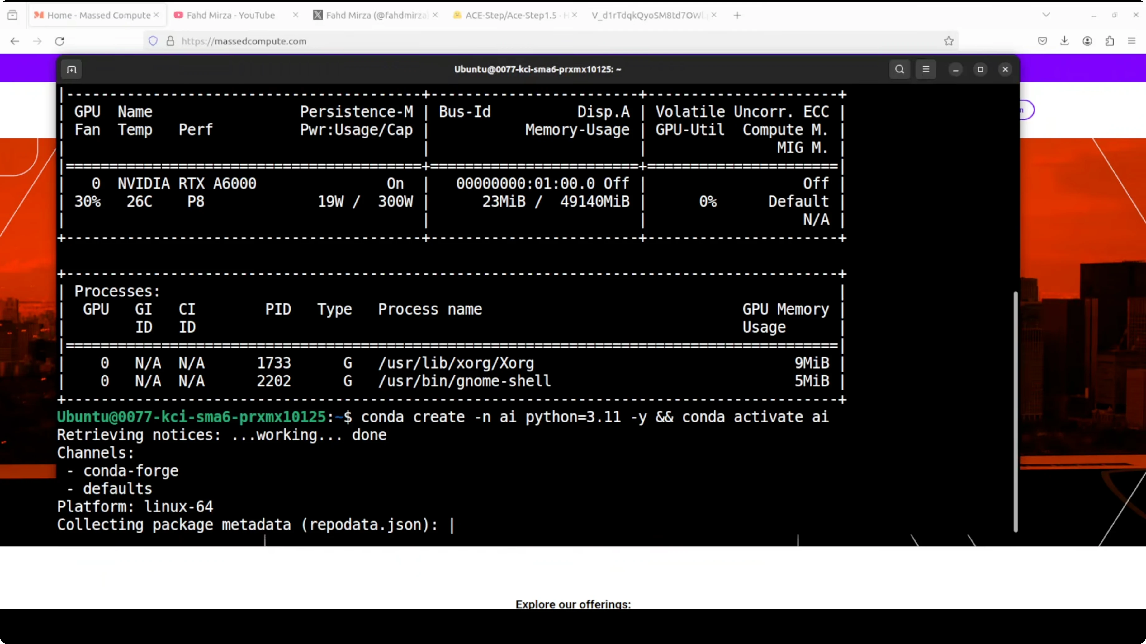The width and height of the screenshot is (1146, 644).
Task: Show the site lock information
Action: 170,41
